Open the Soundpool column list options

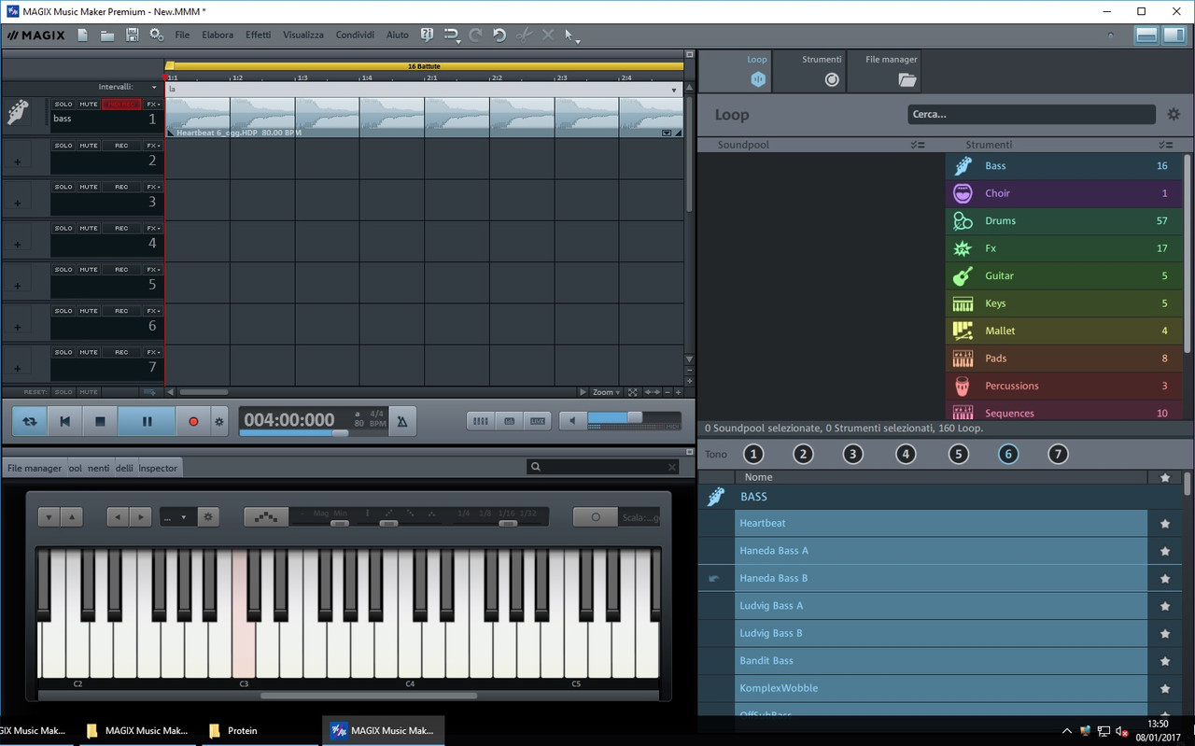click(x=917, y=145)
